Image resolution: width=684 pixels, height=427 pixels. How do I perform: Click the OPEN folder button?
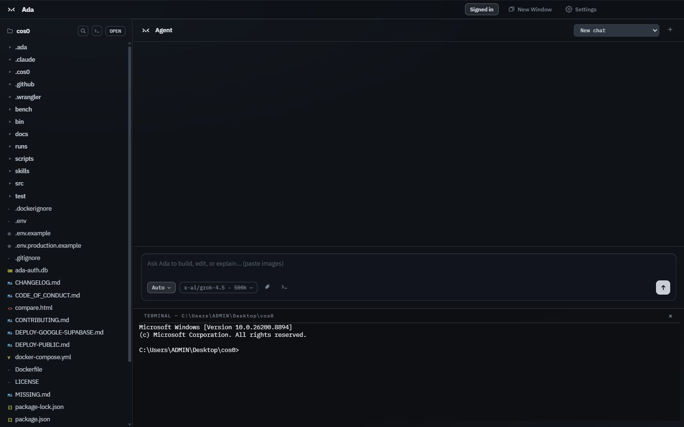coord(115,31)
